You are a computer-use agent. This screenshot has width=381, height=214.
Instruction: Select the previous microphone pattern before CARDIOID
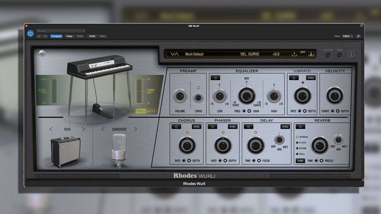(103, 129)
